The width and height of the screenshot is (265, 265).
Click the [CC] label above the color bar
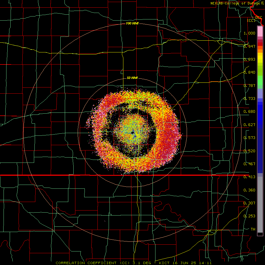[251, 20]
